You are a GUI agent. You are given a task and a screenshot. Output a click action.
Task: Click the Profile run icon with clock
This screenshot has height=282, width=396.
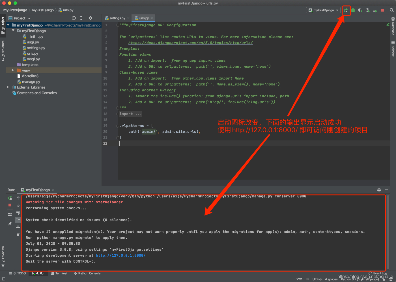[367, 10]
